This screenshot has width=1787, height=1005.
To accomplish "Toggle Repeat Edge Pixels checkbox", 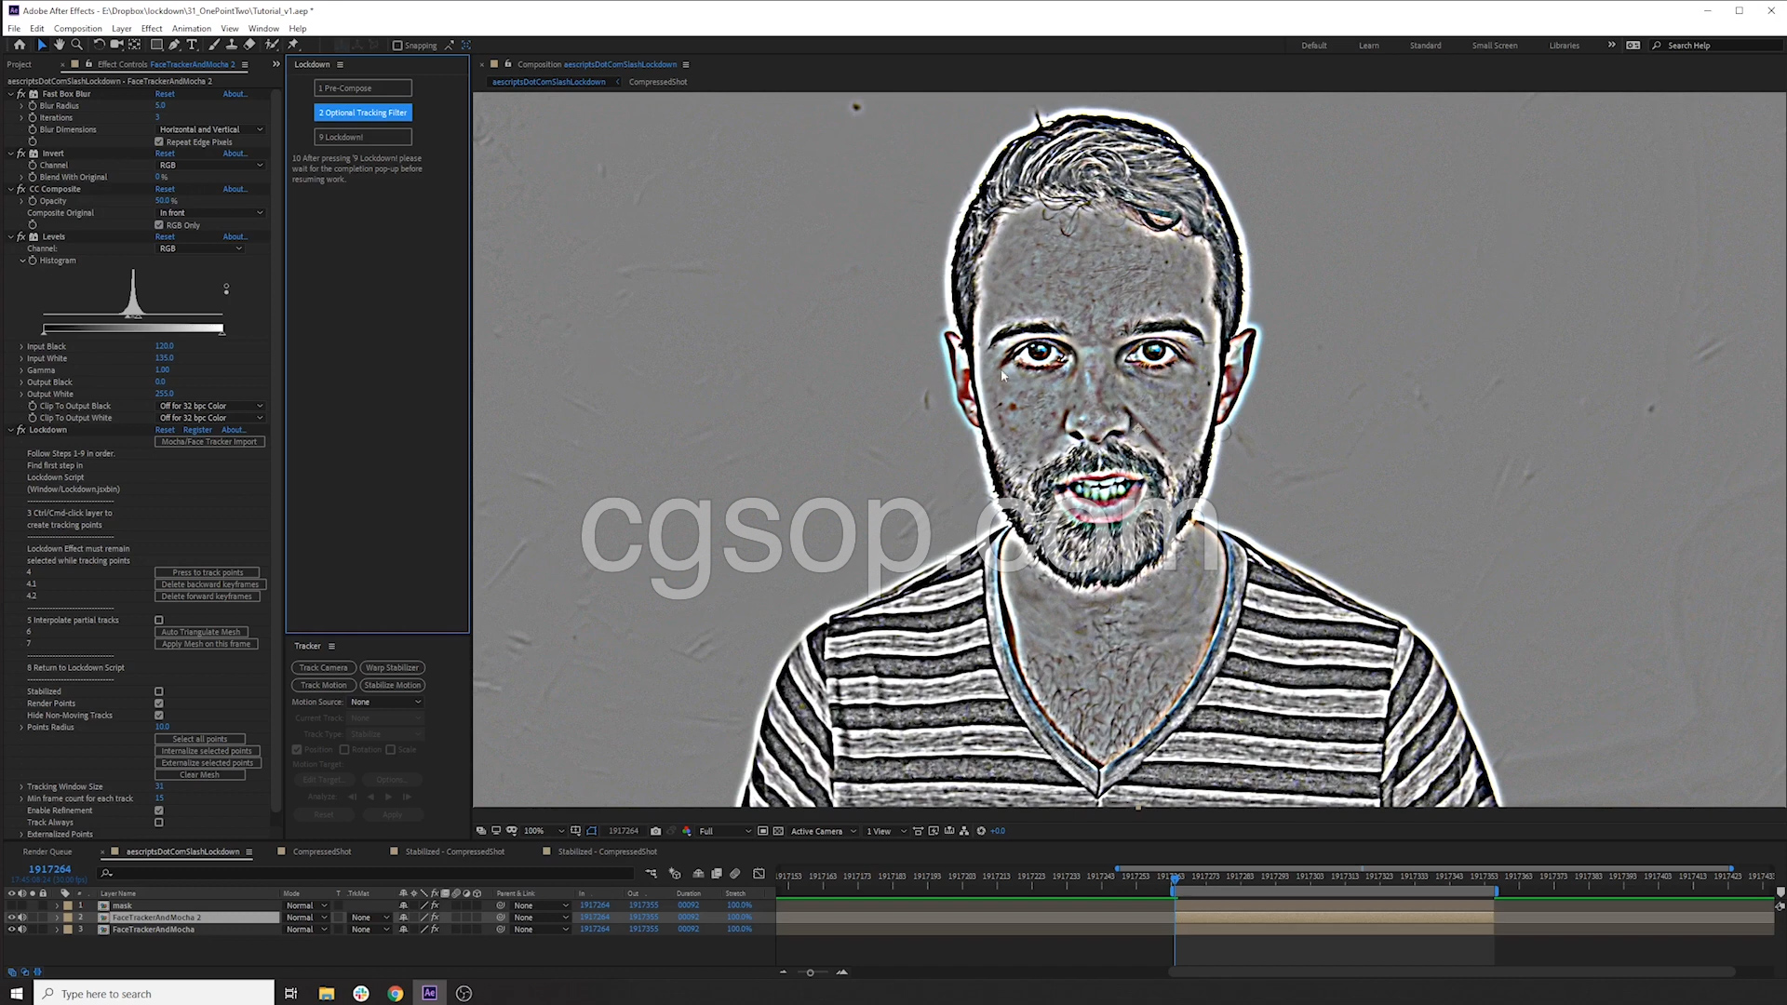I will (159, 142).
